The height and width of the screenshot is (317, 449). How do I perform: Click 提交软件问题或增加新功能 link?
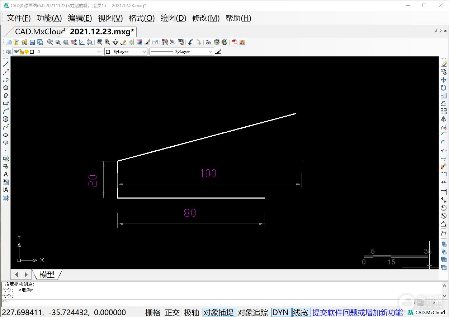point(357,312)
